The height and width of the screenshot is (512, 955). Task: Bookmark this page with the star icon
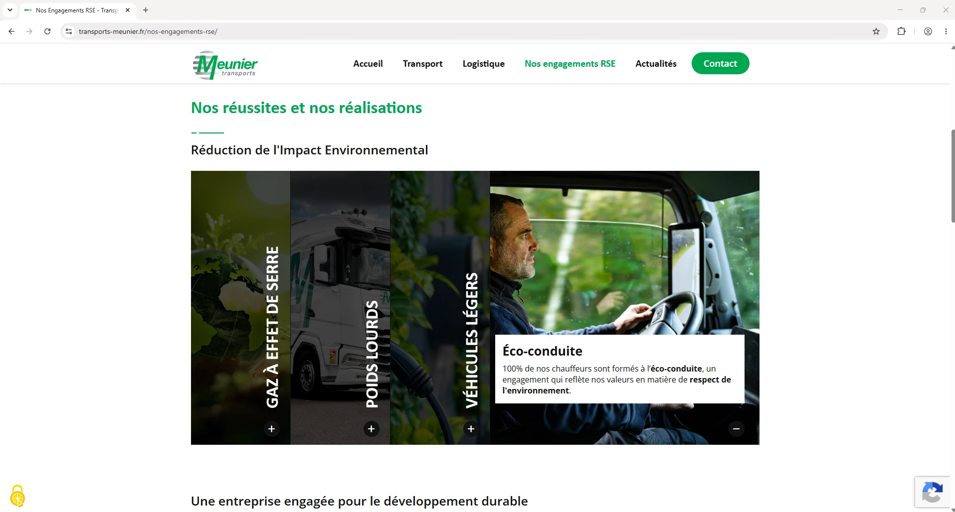coord(876,31)
